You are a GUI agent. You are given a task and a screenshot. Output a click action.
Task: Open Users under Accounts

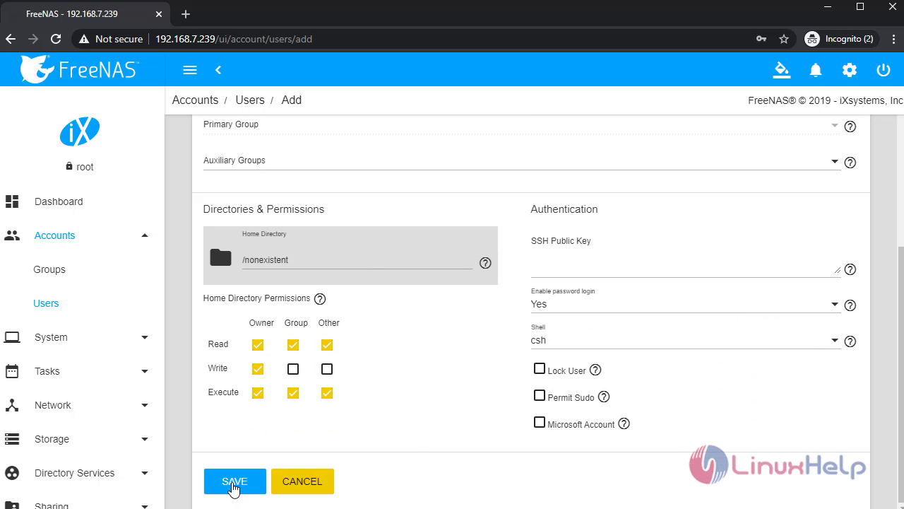click(x=46, y=303)
